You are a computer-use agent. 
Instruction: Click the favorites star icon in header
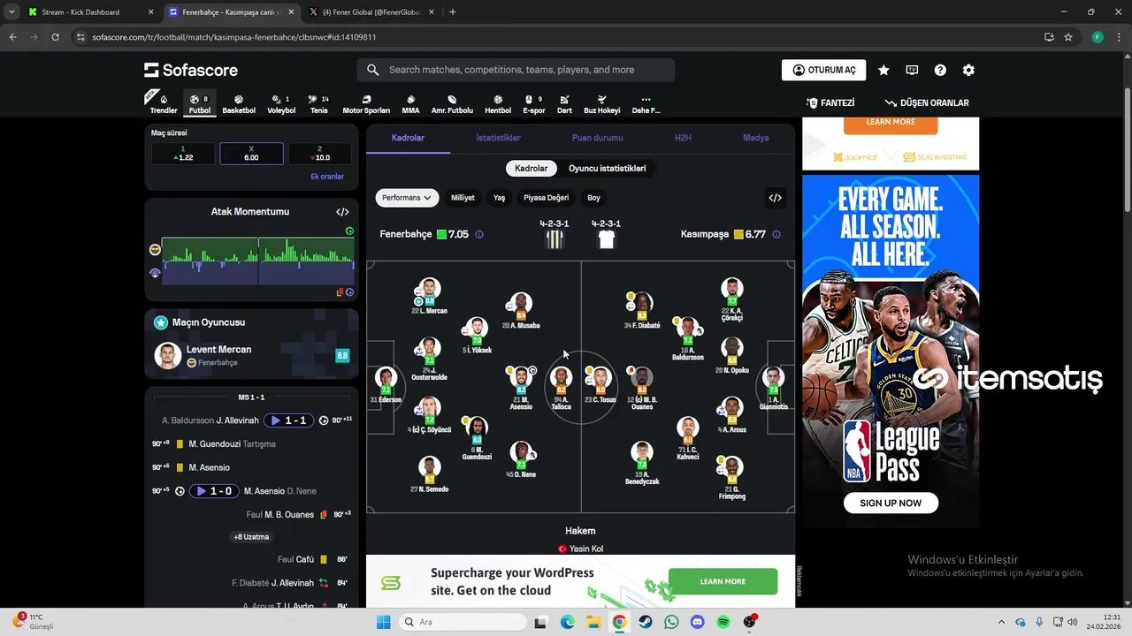point(883,70)
